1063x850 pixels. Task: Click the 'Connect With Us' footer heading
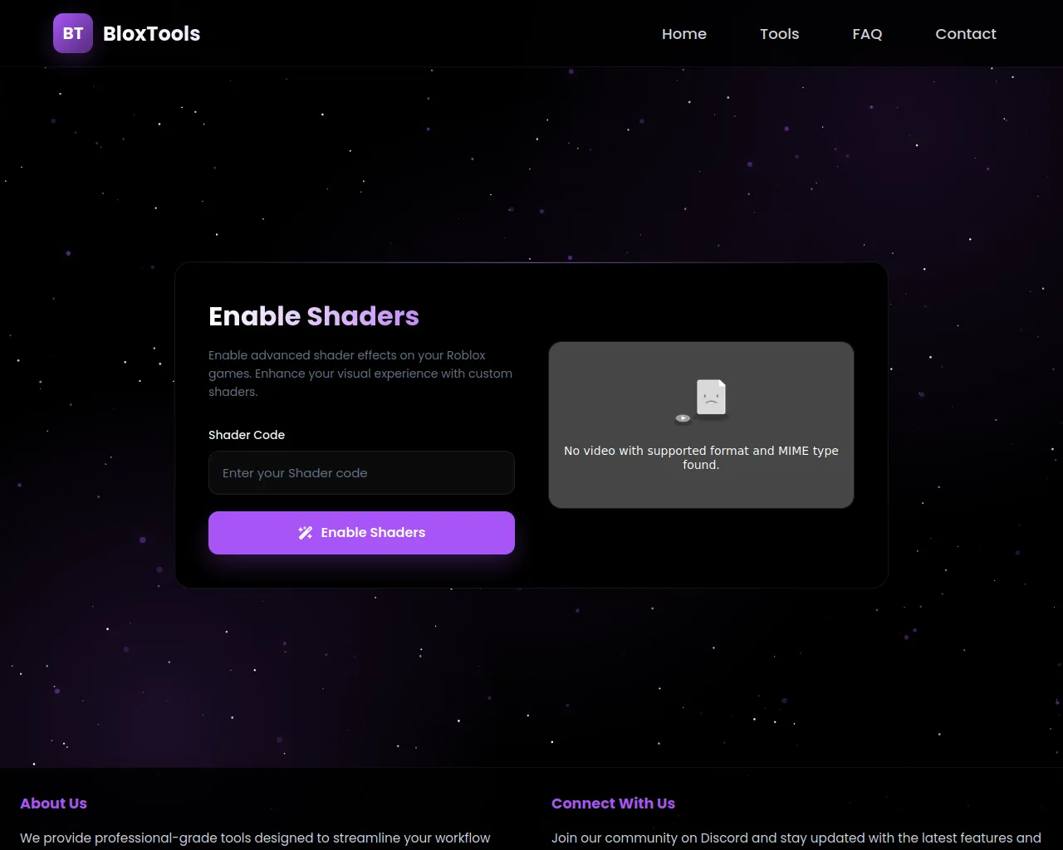click(x=613, y=804)
